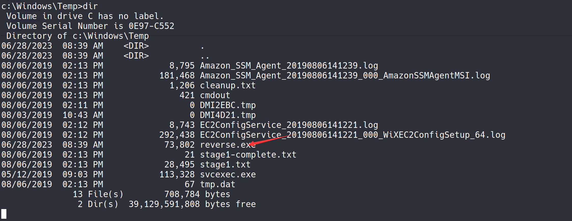Viewport: 572px width, 221px height.
Task: Click the 708,784 bytes total
Action: tap(197, 194)
